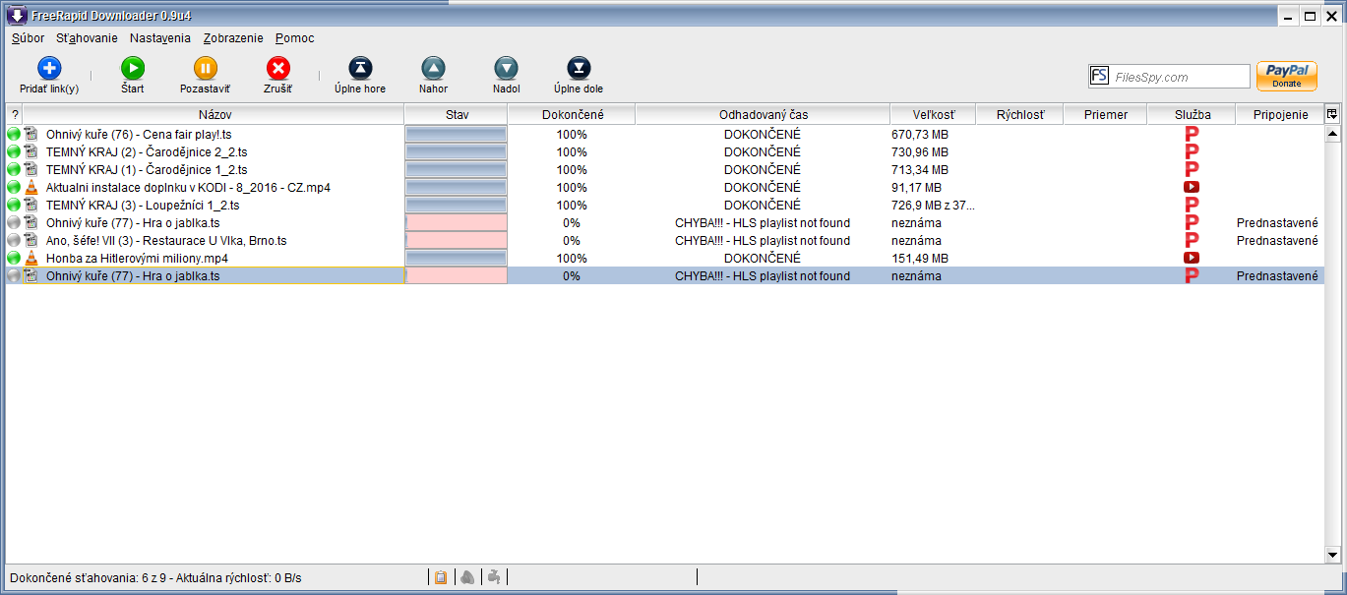Select row TEMNÝ KRAJ (3) - Loupežníci 1_2.ts
Screen dimensions: 1347x595
[x=664, y=205]
